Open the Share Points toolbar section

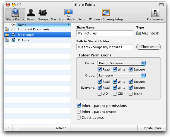tap(15, 15)
